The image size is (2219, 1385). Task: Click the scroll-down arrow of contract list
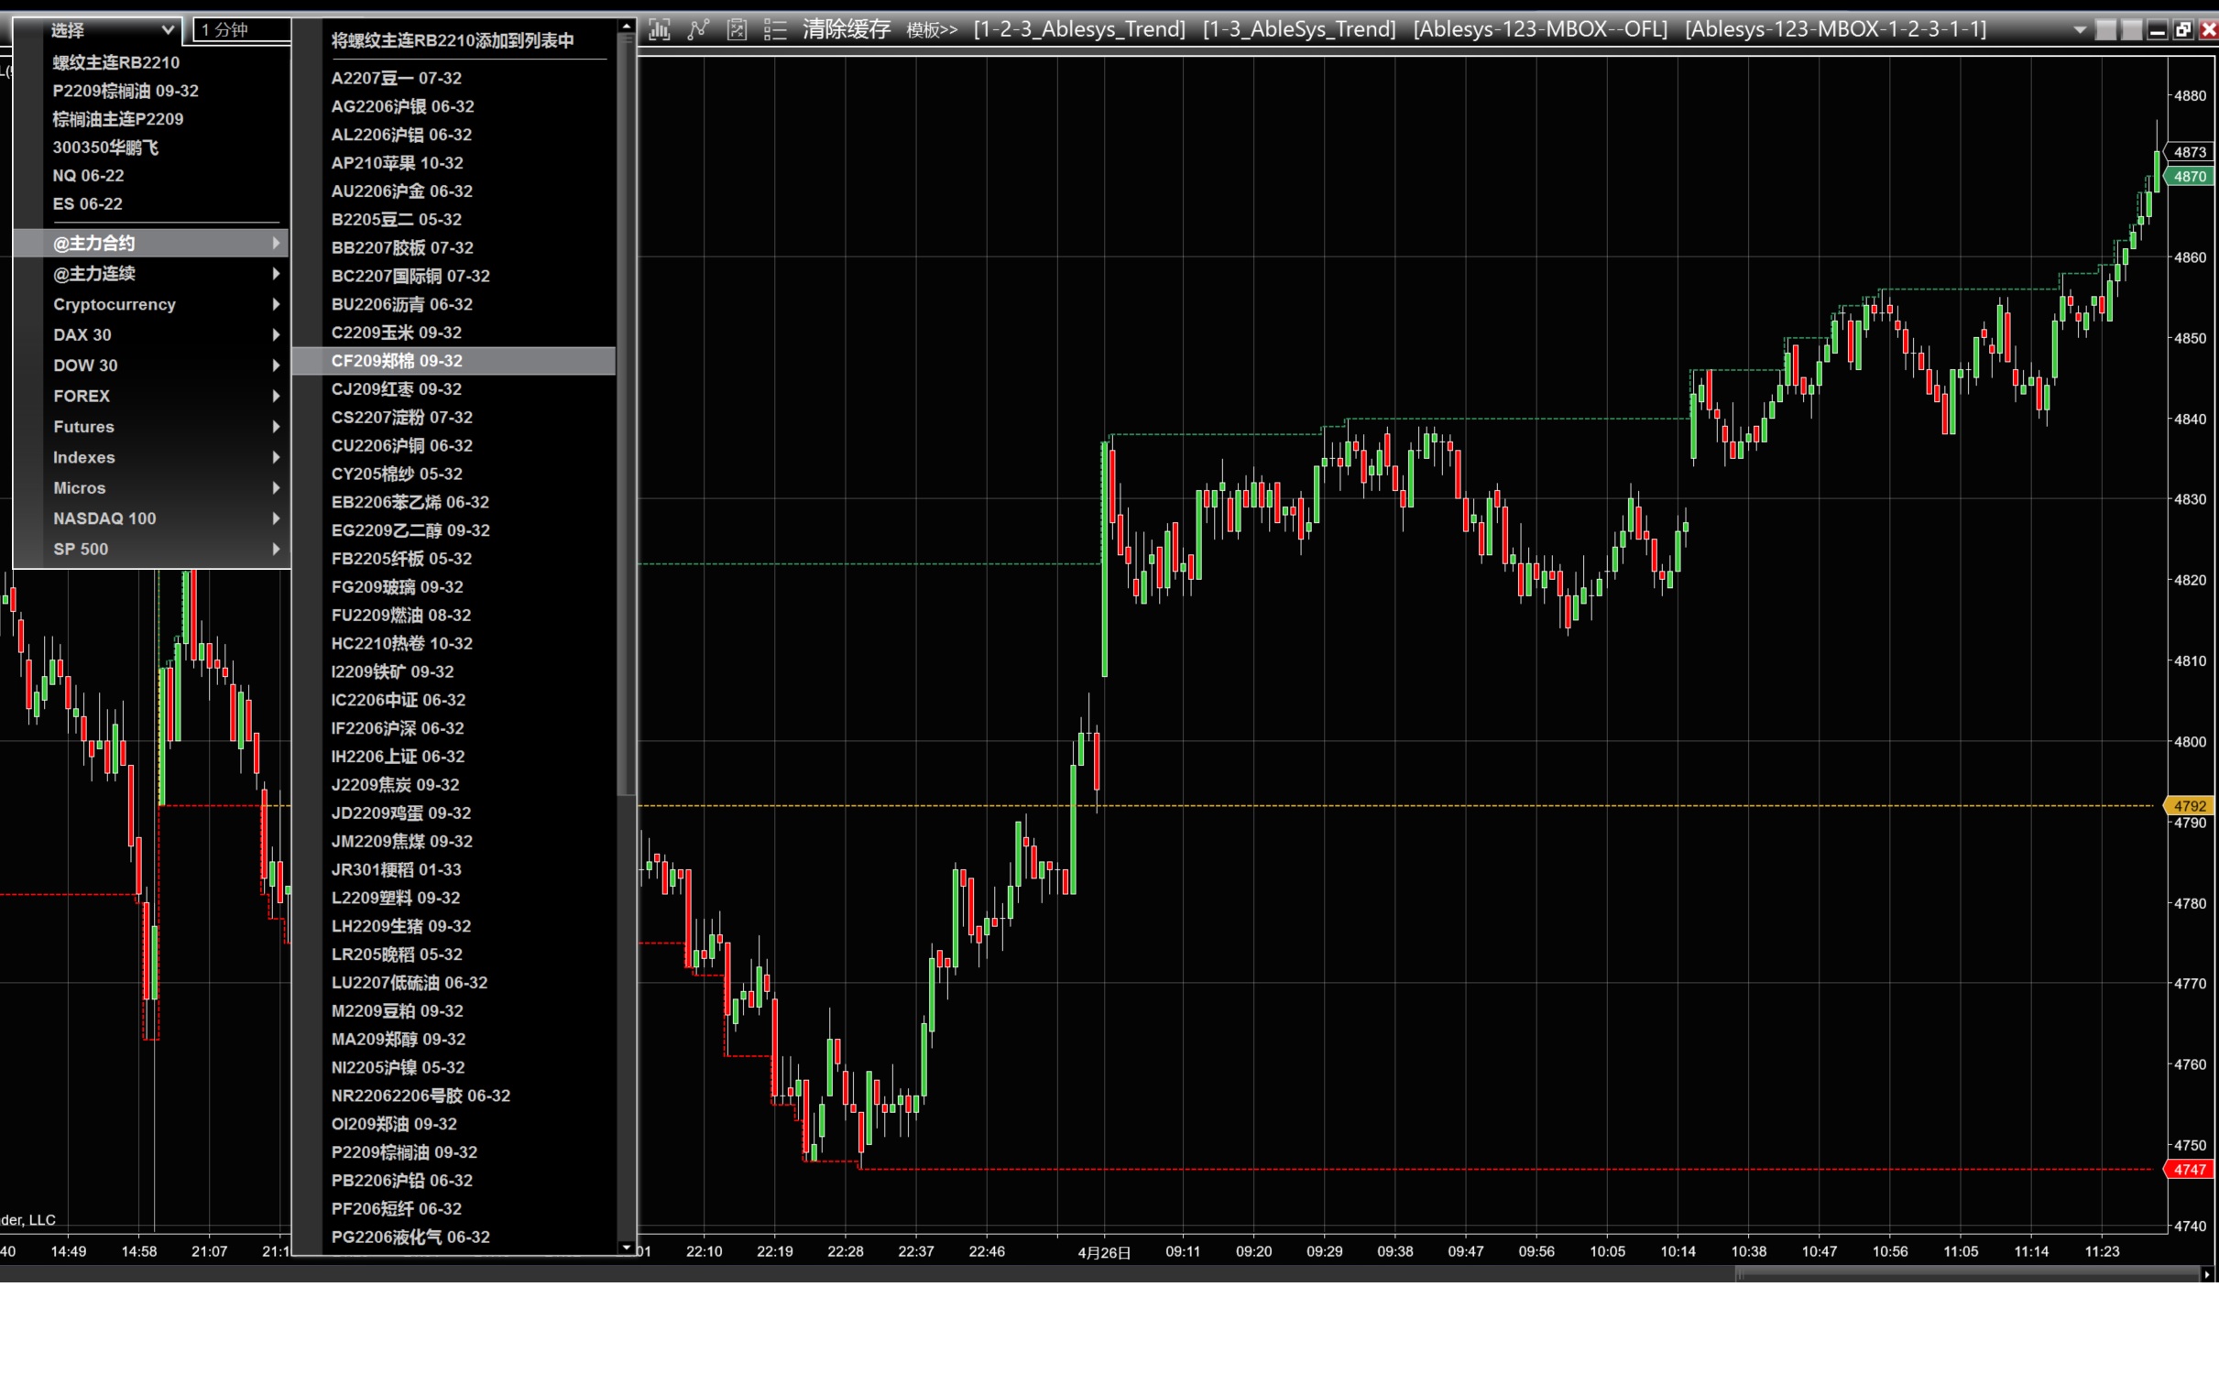[627, 1248]
